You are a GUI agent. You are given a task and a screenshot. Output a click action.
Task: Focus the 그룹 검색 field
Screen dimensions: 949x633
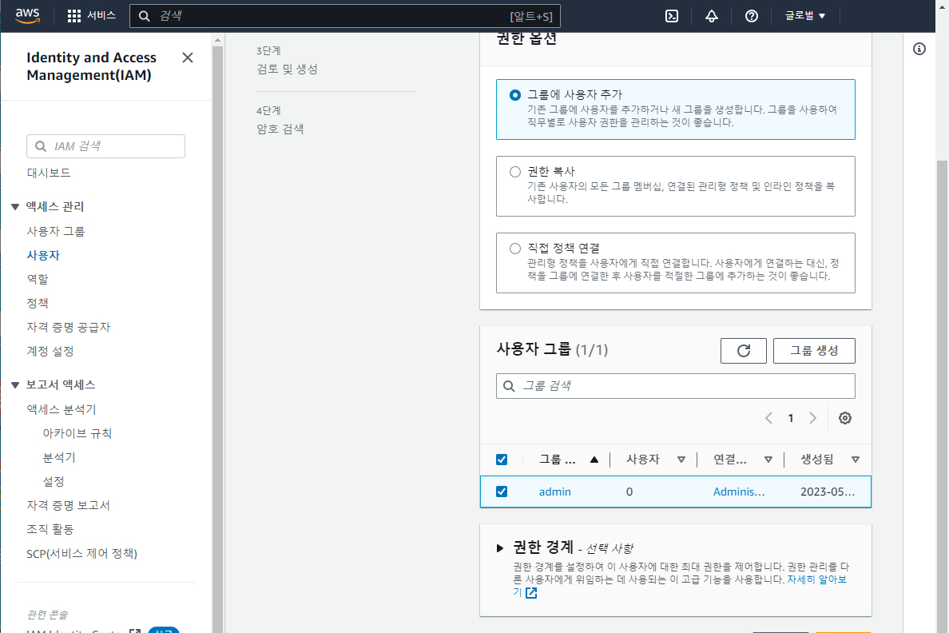click(676, 387)
